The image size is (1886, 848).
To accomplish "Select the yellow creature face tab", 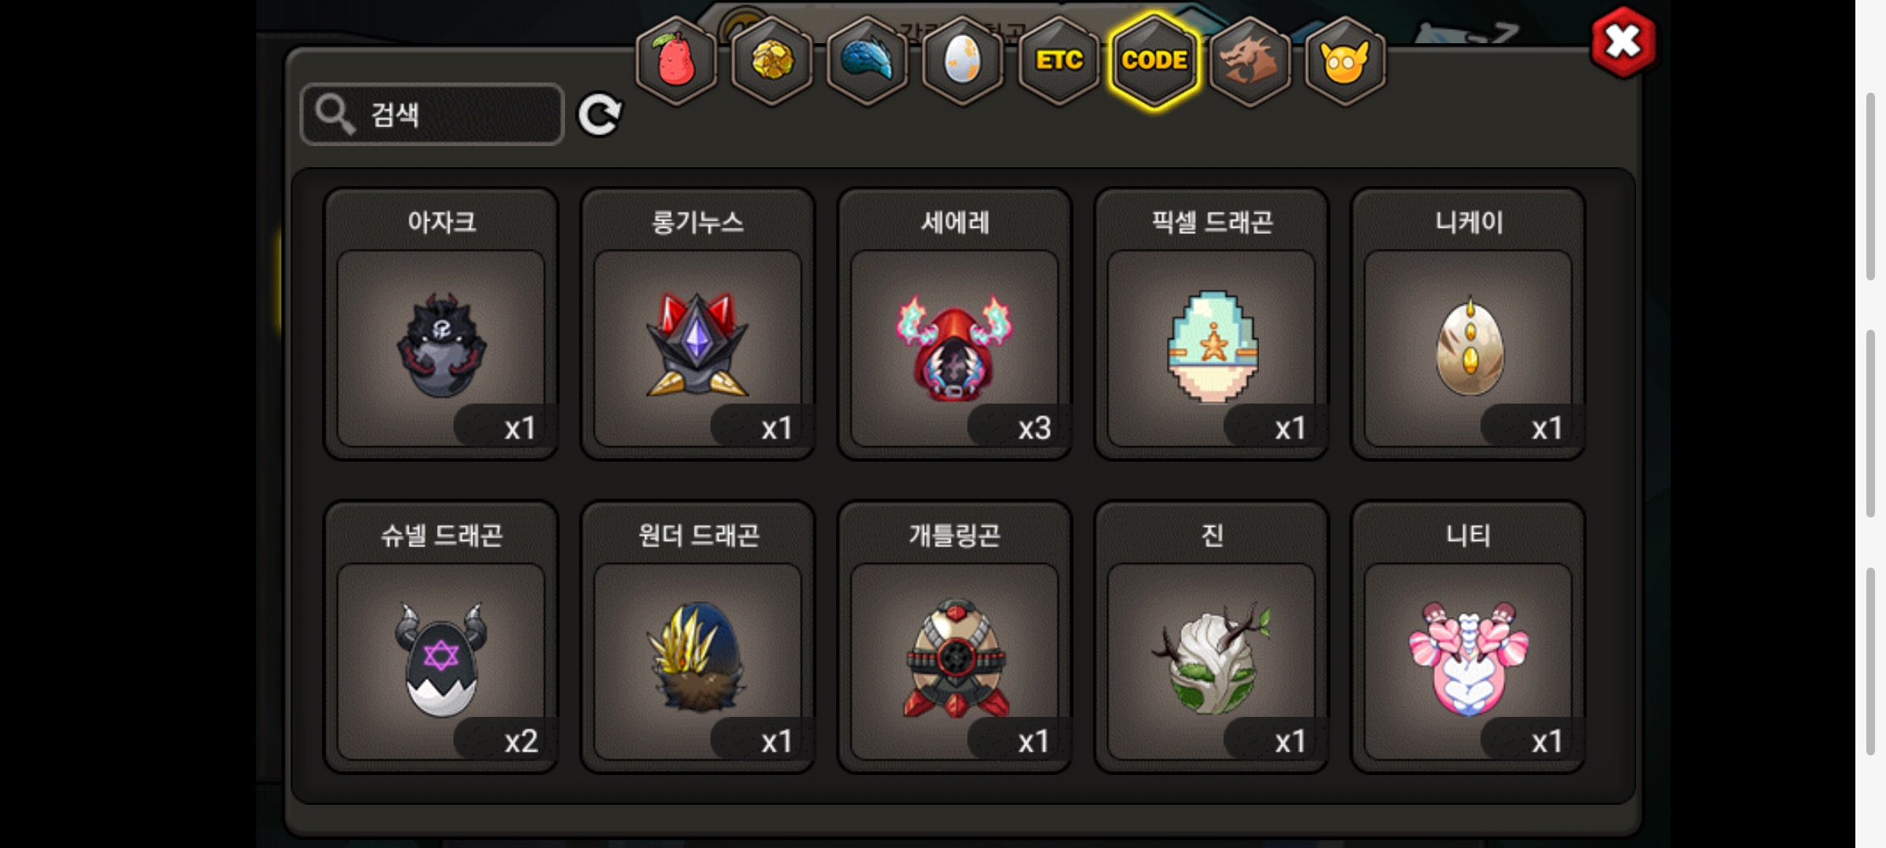I will pyautogui.click(x=1345, y=61).
